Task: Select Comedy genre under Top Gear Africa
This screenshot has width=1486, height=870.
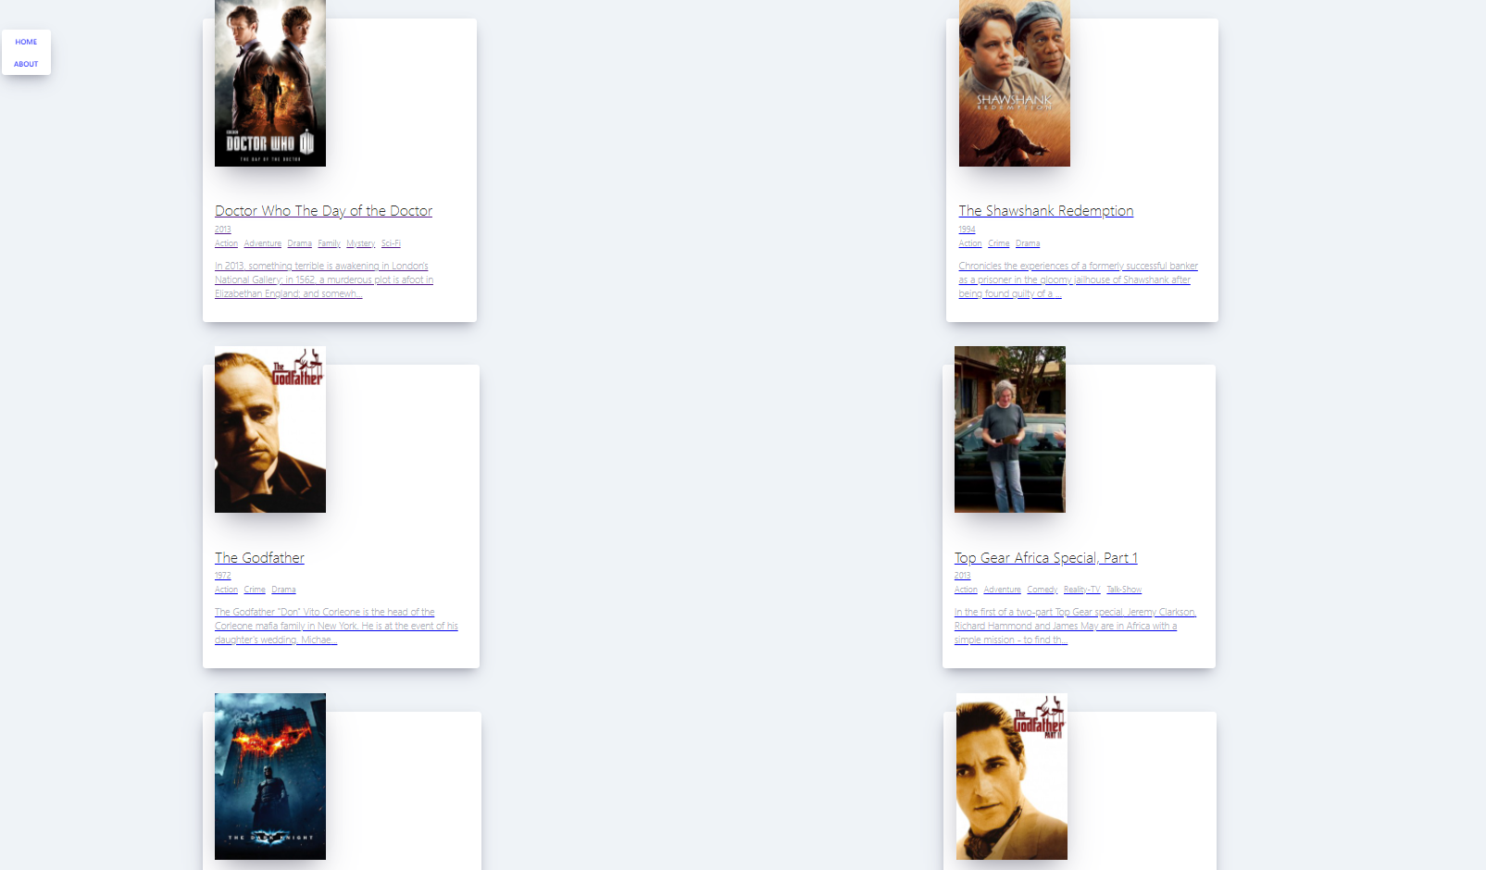Action: 1043,590
